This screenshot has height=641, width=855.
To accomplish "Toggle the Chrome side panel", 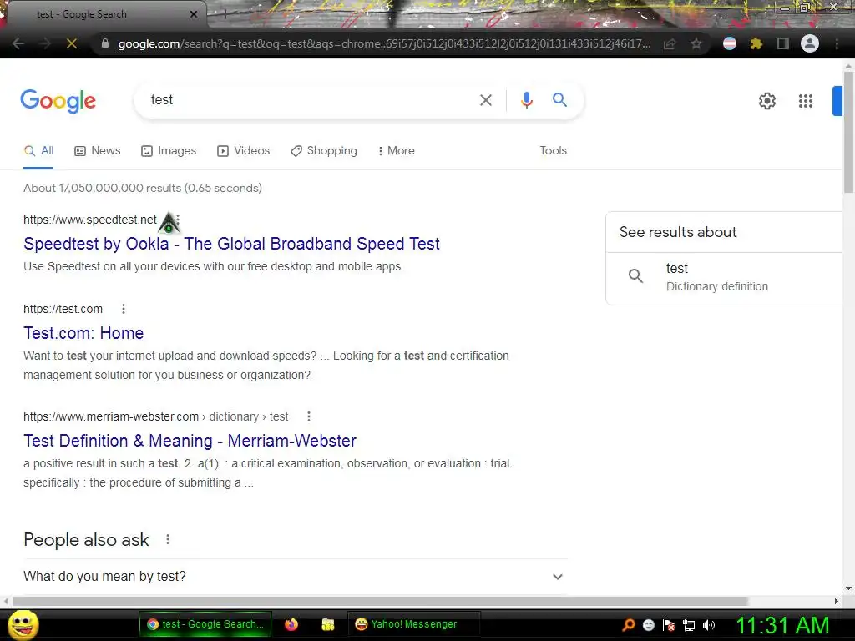I will pos(783,43).
